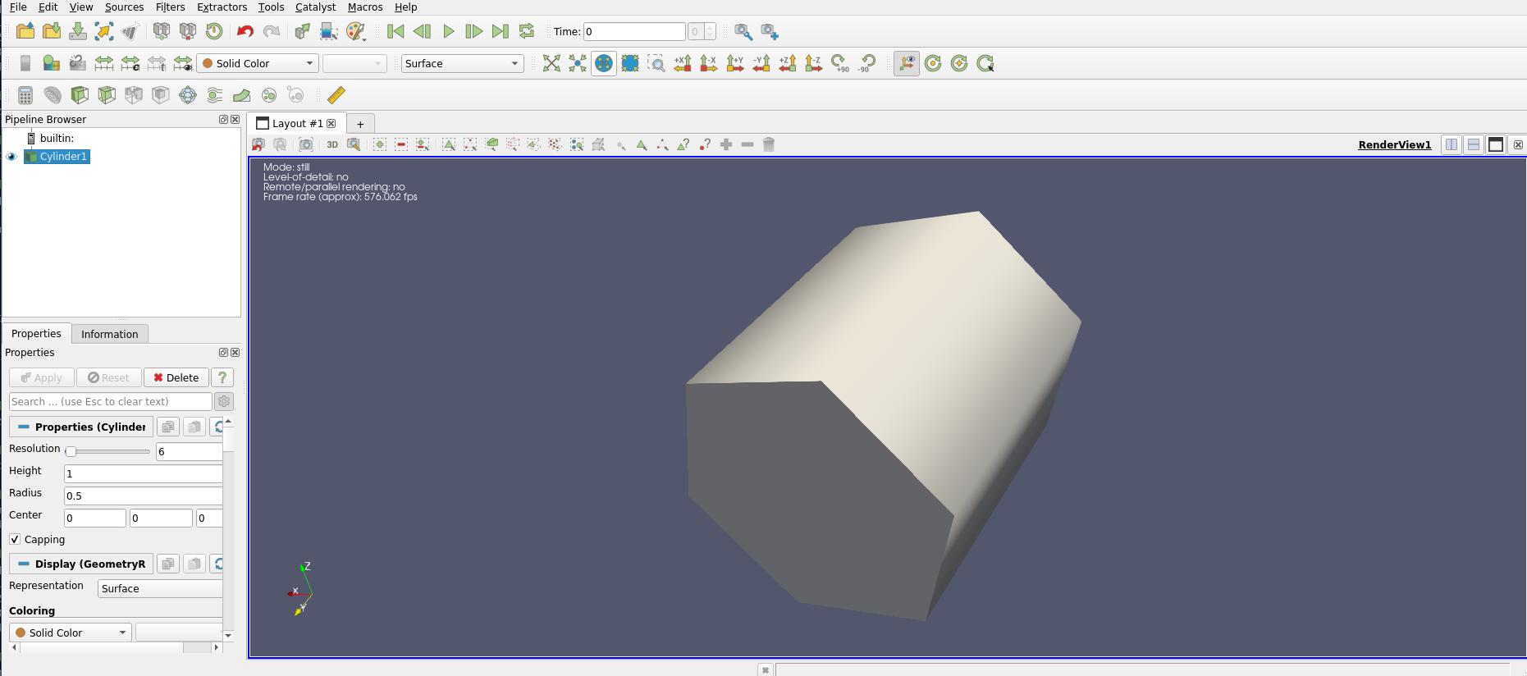Open the Solid Color dropdown in toolbar
1527x676 pixels.
[x=258, y=63]
